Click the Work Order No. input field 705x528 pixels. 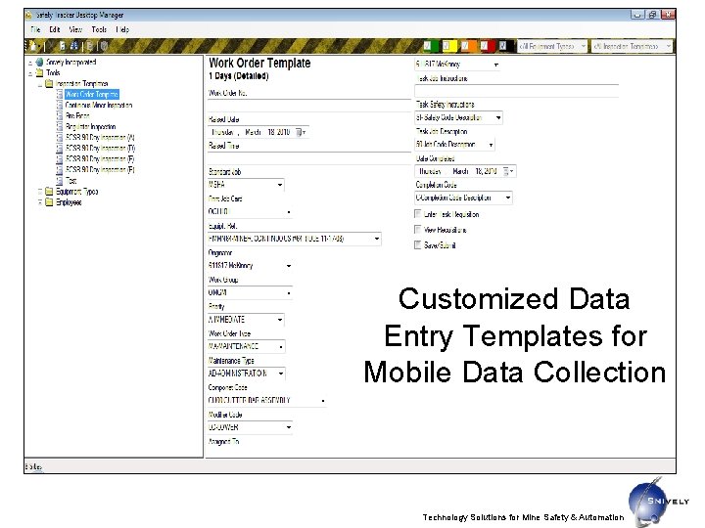pos(308,106)
